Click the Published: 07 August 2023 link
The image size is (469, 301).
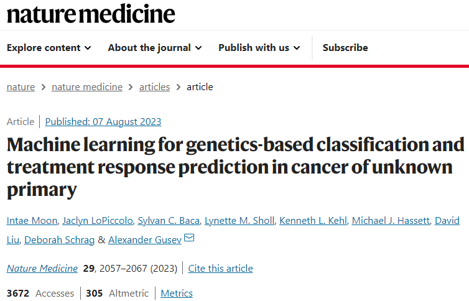coord(103,122)
